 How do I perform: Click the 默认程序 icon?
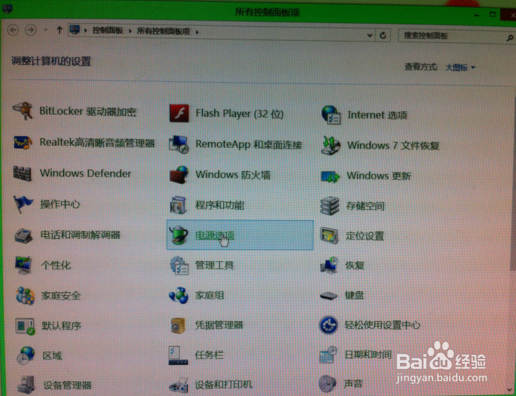tap(26, 326)
